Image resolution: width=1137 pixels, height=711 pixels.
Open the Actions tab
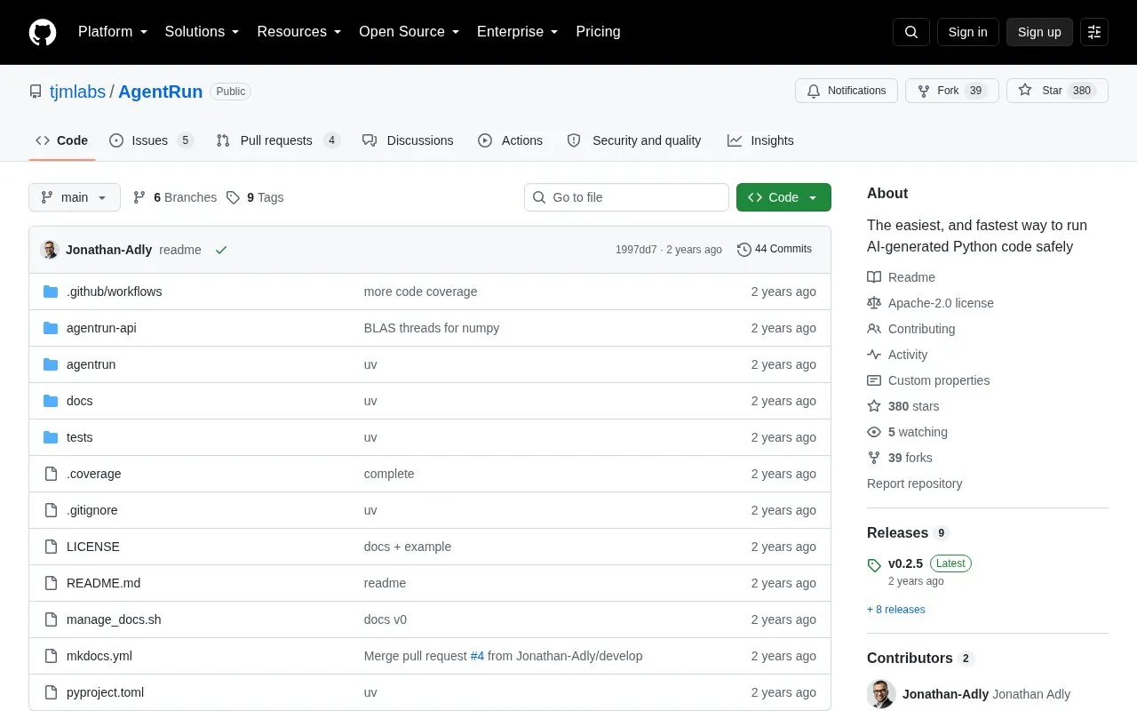510,140
